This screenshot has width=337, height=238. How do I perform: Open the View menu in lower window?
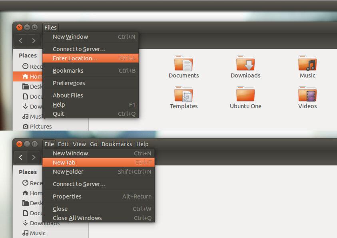click(x=79, y=144)
